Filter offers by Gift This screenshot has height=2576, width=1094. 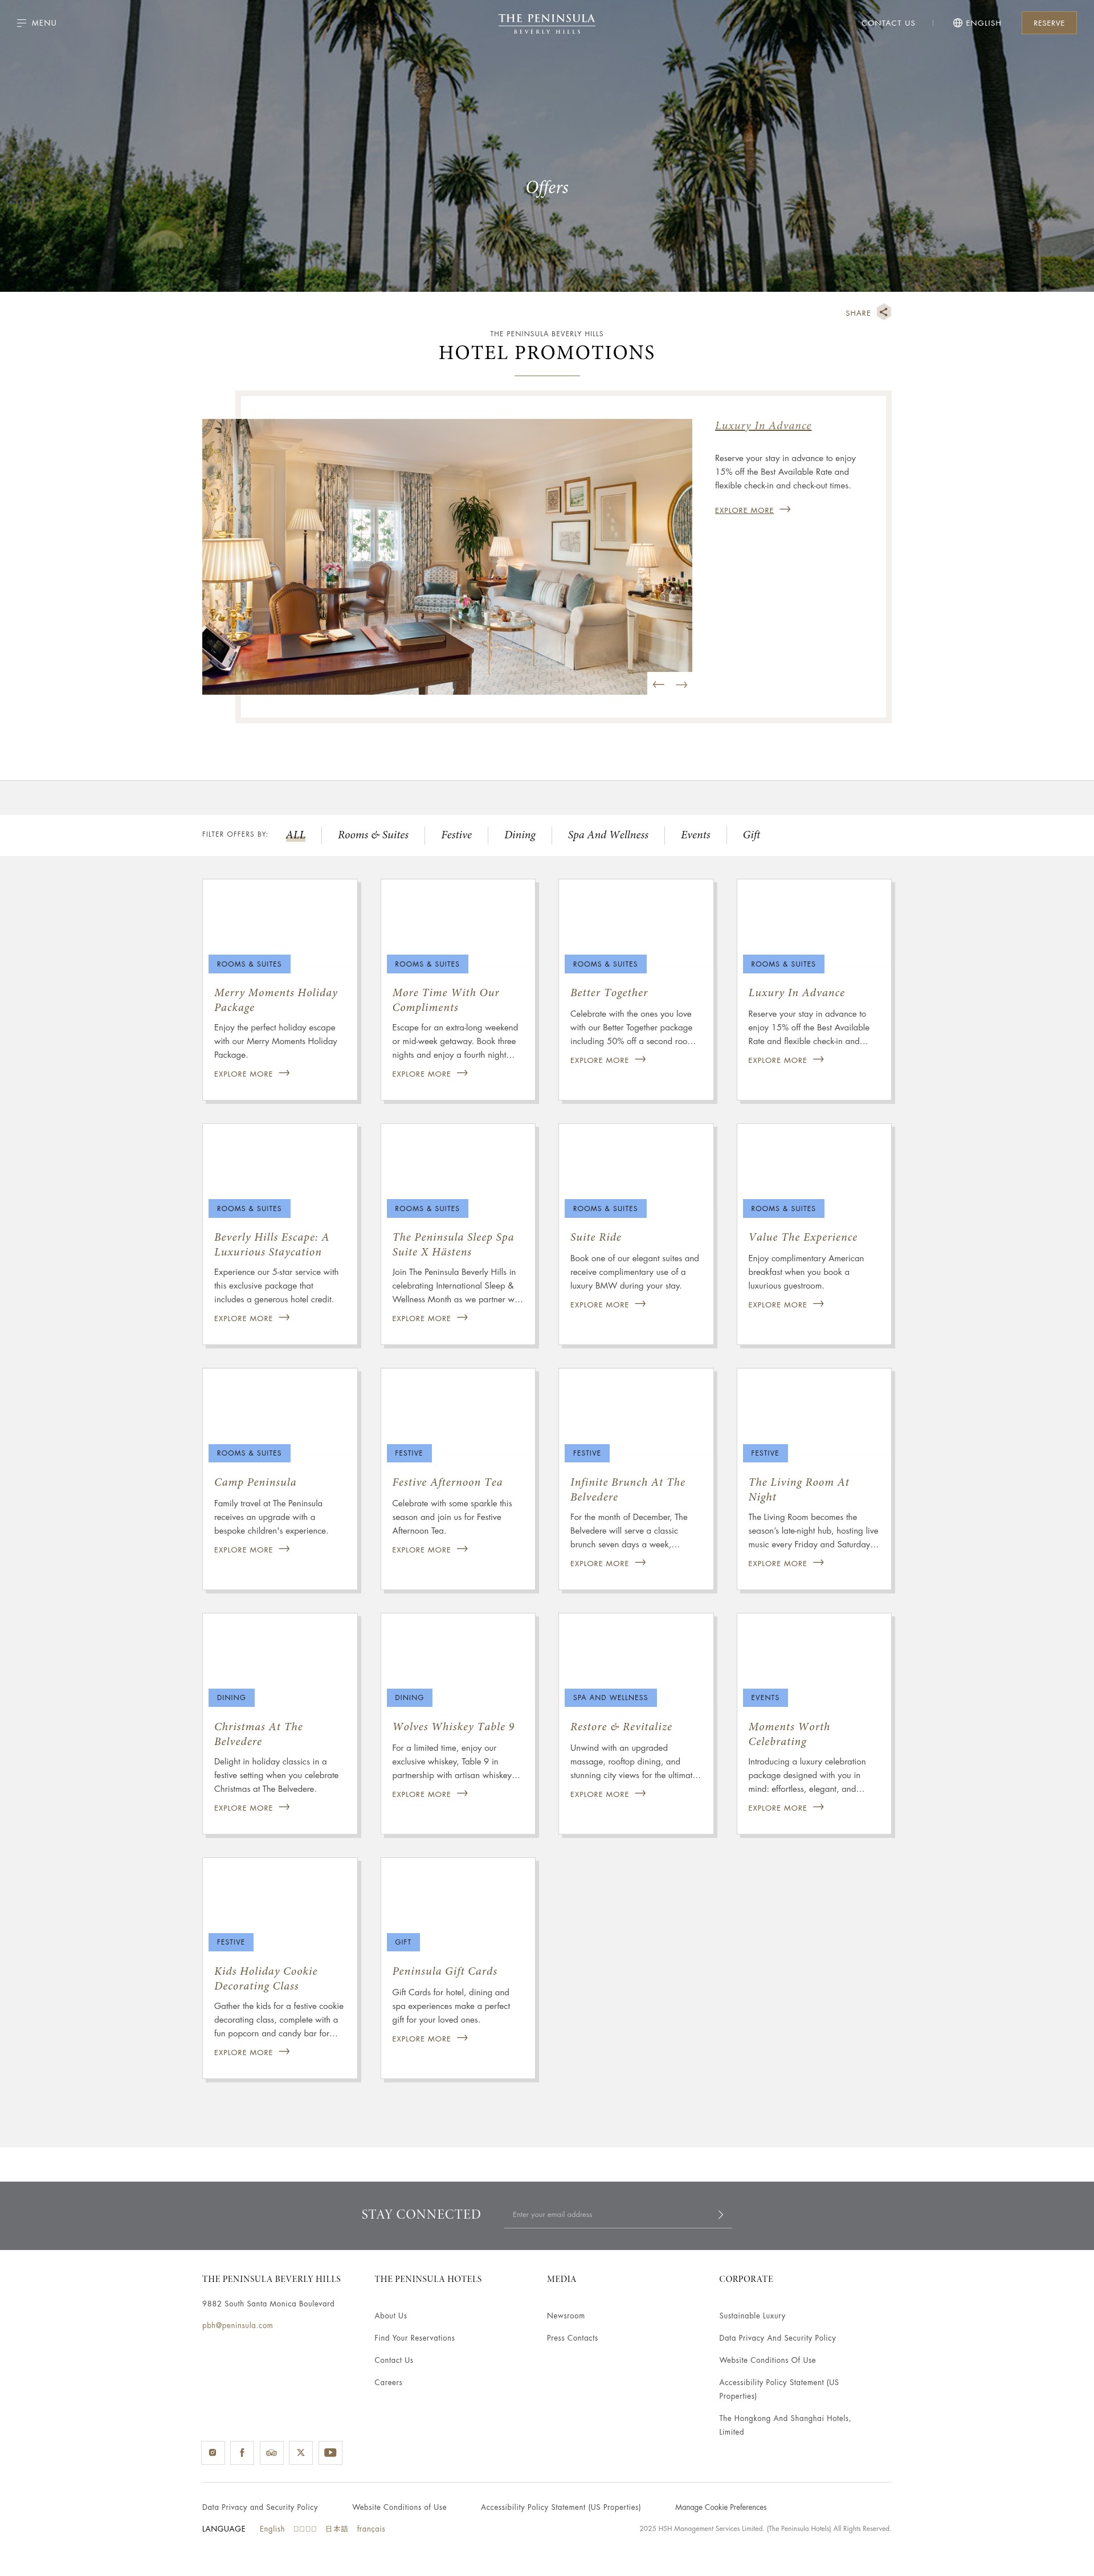click(x=751, y=835)
